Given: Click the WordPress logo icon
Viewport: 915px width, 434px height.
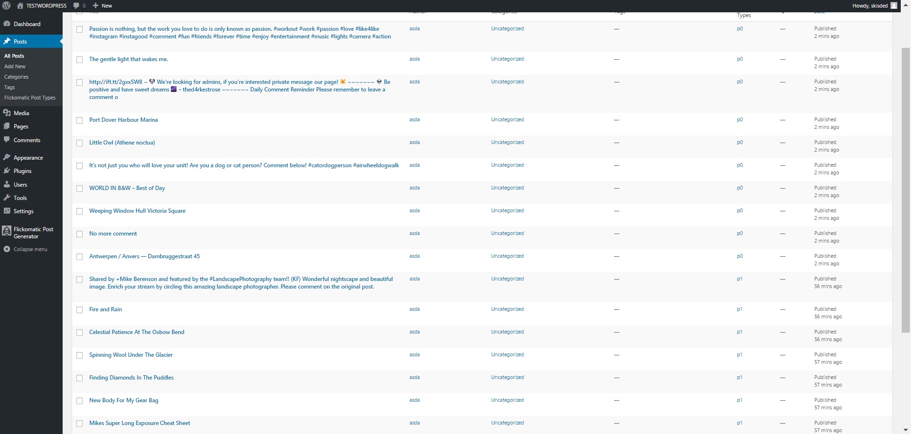Looking at the screenshot, I should coord(7,6).
